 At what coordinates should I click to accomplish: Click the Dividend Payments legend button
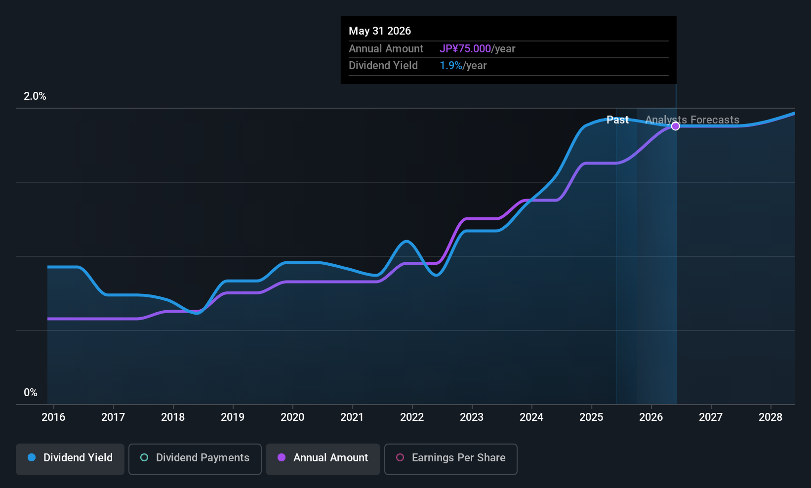point(195,458)
